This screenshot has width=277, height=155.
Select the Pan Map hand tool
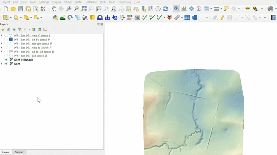pyautogui.click(x=54, y=9)
